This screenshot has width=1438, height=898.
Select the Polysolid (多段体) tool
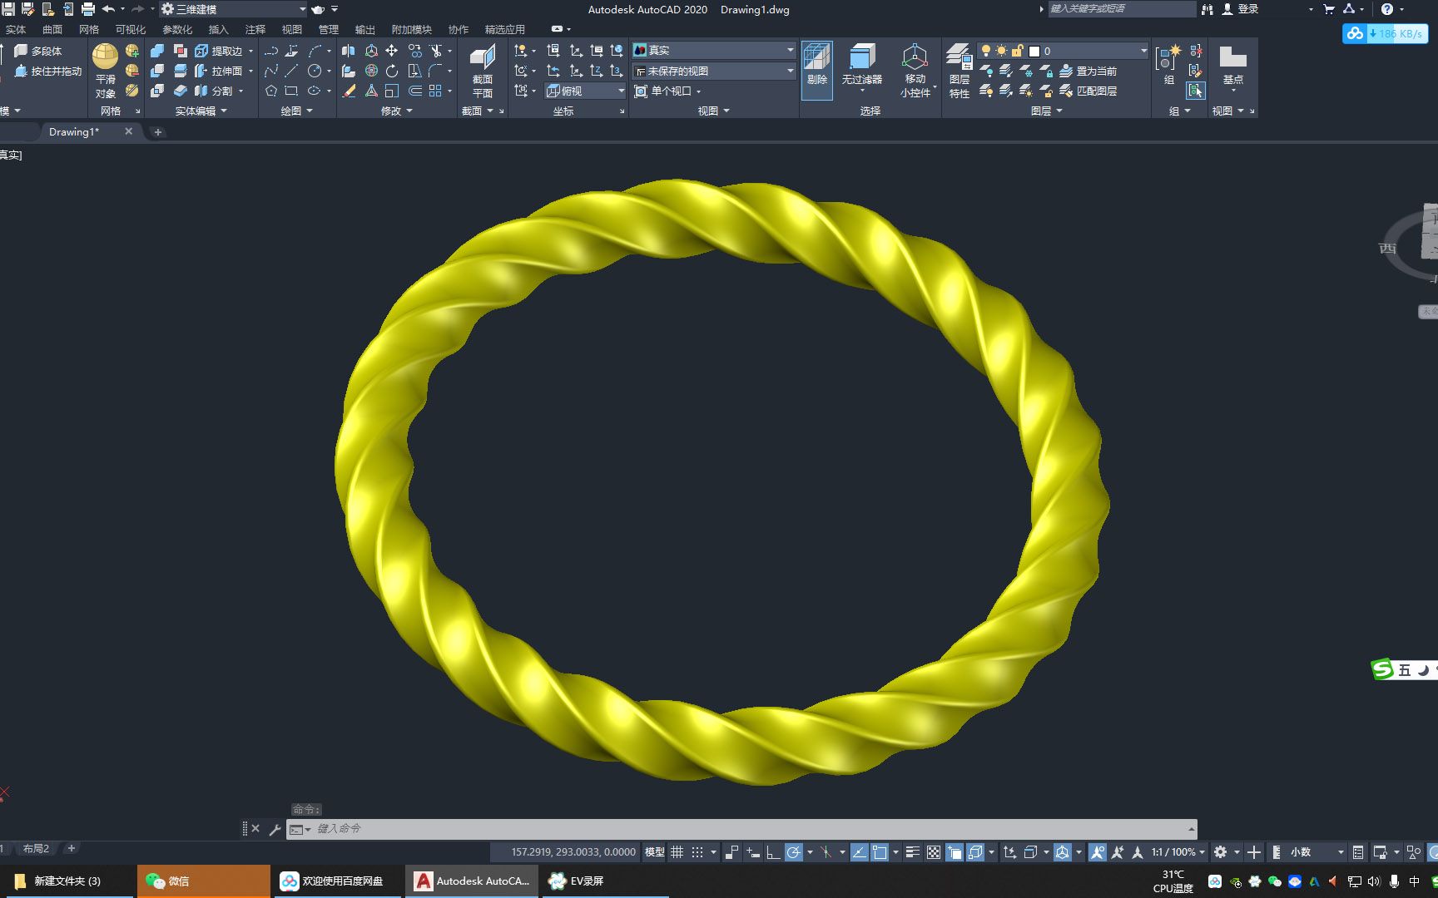coord(38,51)
